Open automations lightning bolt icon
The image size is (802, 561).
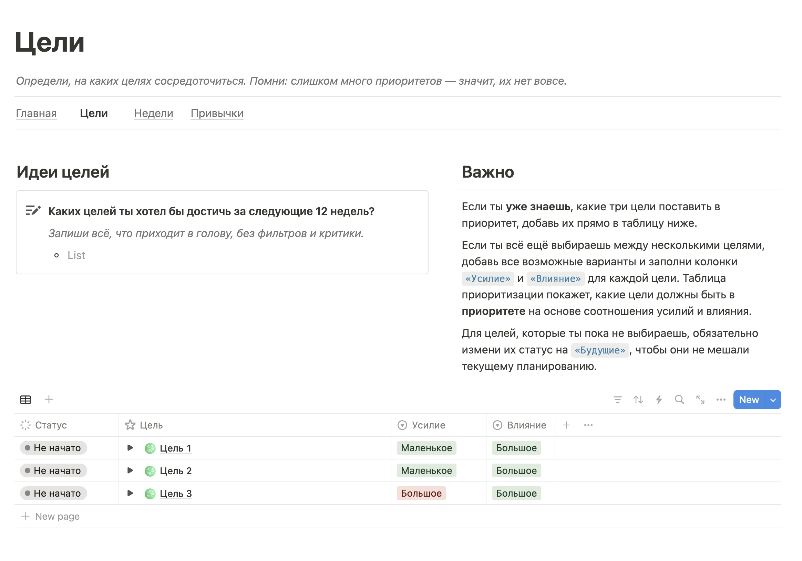coord(659,400)
